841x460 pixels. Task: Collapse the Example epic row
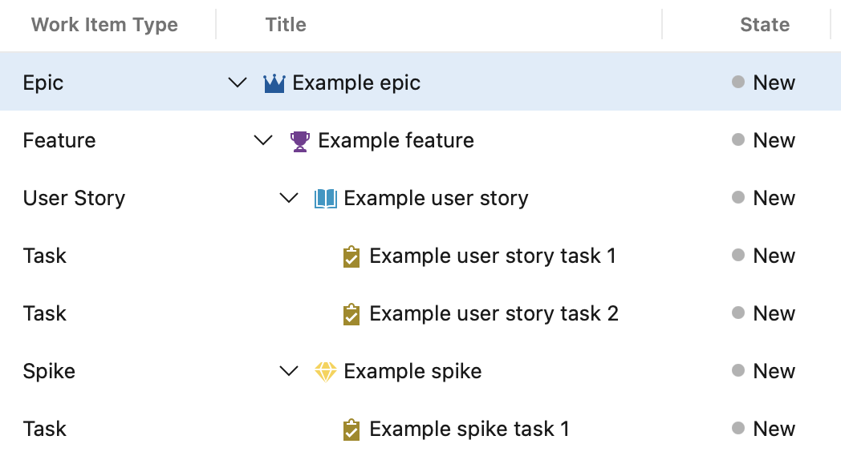click(x=238, y=83)
